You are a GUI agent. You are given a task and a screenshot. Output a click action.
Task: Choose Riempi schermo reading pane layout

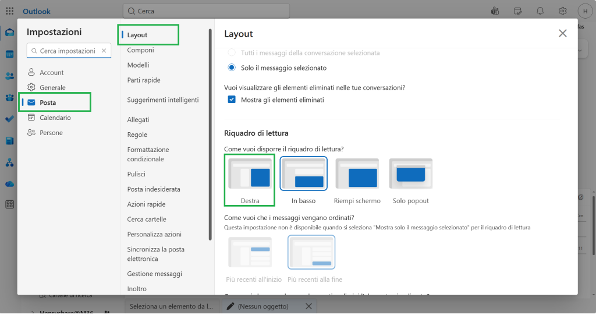[x=357, y=181]
